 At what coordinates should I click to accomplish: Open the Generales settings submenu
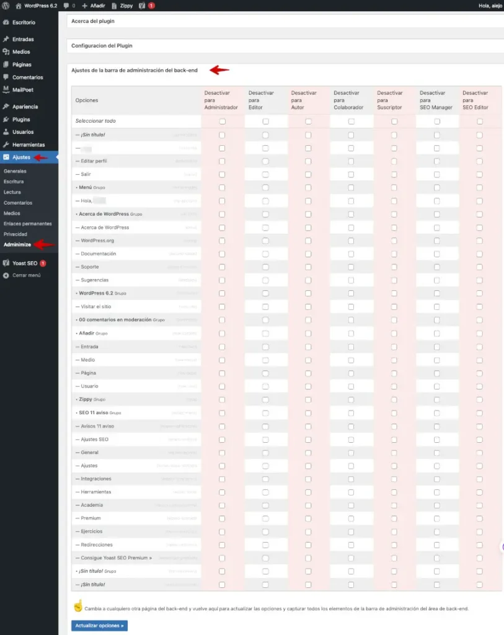[x=15, y=171]
